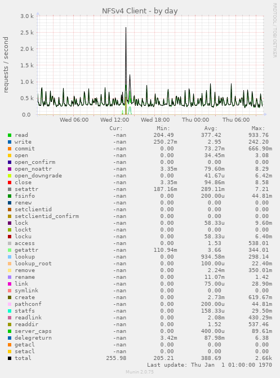Select the cyan statfs swatch
280x378 pixels.
click(10, 311)
